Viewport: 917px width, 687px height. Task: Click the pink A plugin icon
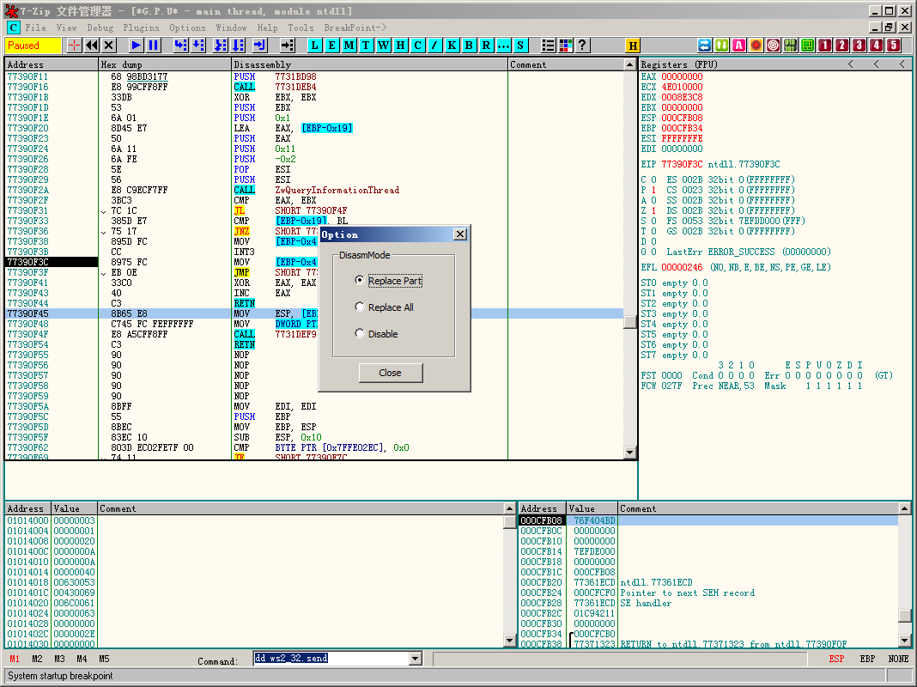point(738,46)
